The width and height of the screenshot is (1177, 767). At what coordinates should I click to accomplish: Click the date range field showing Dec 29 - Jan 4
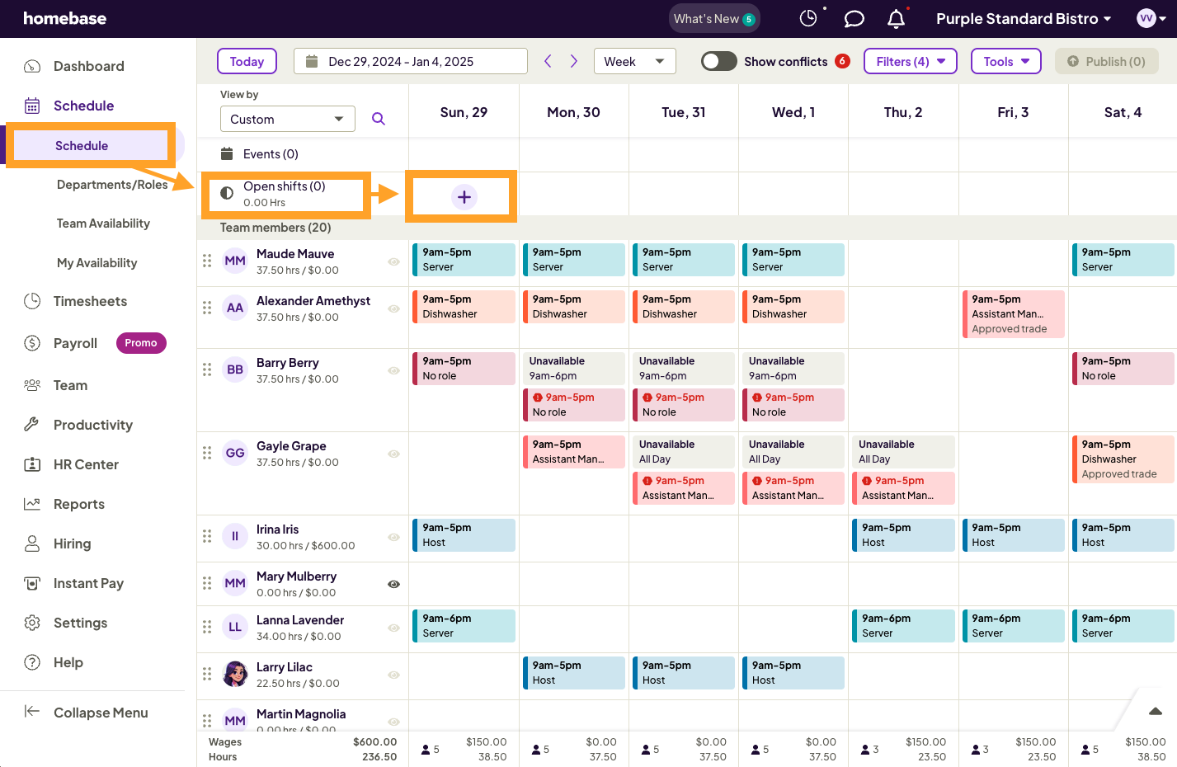coord(410,61)
